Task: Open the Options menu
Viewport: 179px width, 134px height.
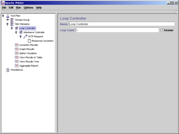Action: tap(28, 7)
